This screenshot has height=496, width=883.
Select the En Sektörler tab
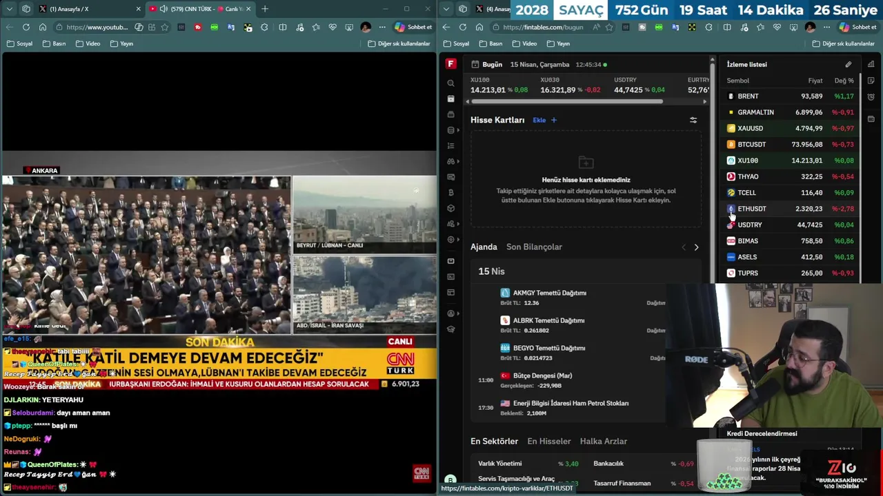pyautogui.click(x=494, y=441)
